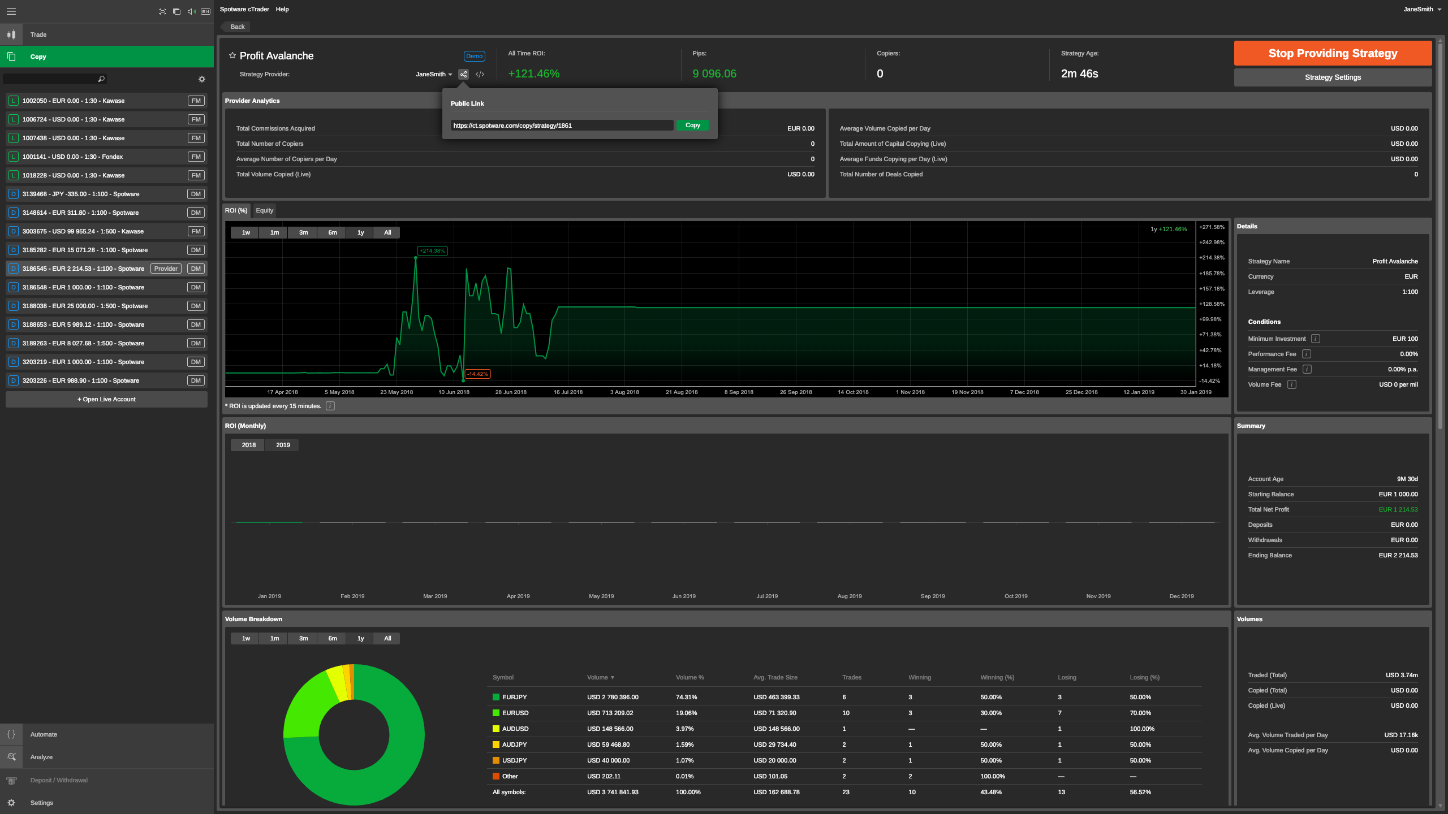
Task: Open Settings gear in sidebar
Action: pos(11,803)
